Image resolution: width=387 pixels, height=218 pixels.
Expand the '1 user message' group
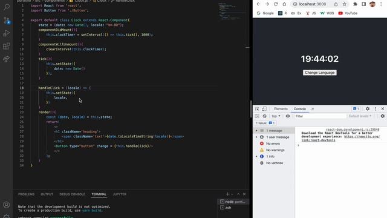(256, 137)
